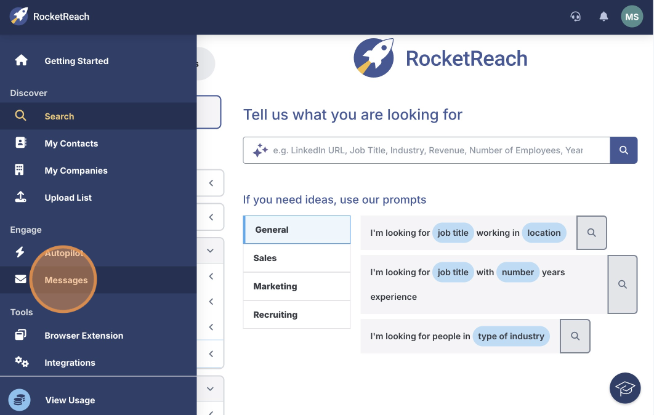Select the magnifier icon next to Search in sidebar

[20, 116]
